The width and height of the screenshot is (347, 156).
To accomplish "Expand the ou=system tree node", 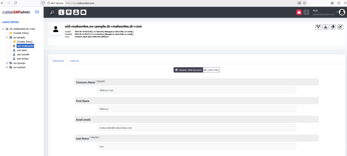I will click(7, 67).
